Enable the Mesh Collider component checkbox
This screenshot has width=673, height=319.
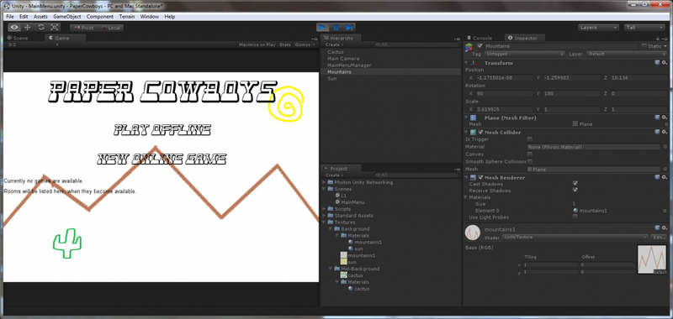click(480, 132)
